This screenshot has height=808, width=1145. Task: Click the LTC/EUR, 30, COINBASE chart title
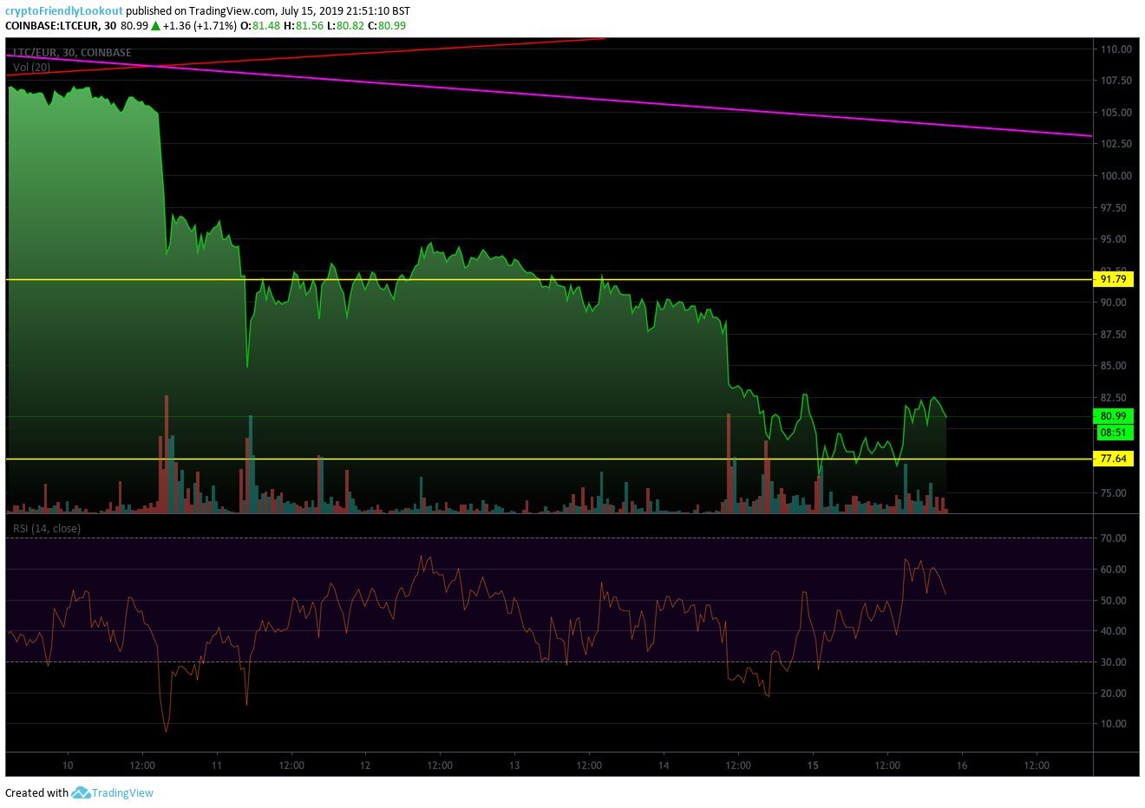pyautogui.click(x=72, y=53)
